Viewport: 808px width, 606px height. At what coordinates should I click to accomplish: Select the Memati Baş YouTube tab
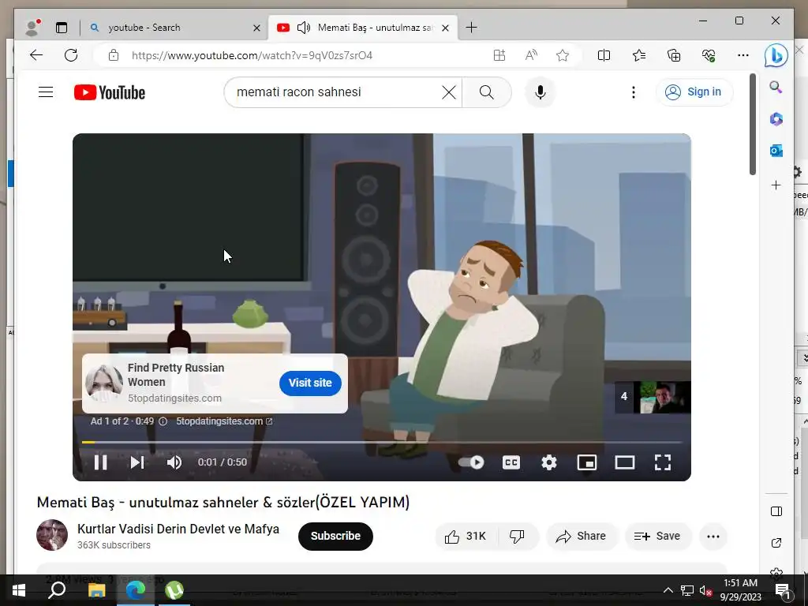pyautogui.click(x=363, y=28)
